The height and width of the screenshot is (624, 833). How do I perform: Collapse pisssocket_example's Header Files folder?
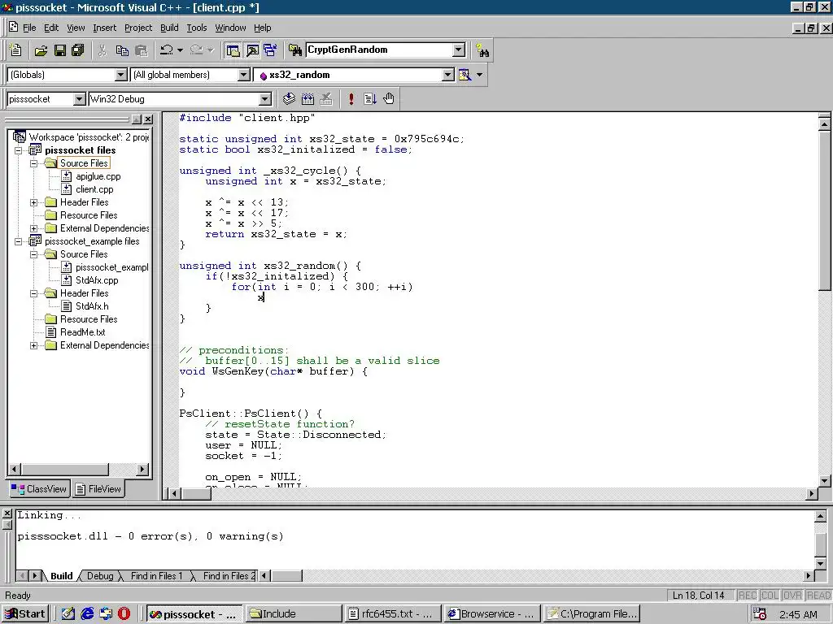coord(34,293)
